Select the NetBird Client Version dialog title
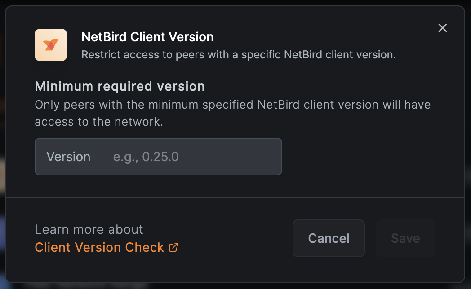The height and width of the screenshot is (289, 471). pos(147,37)
